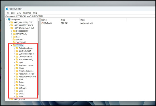Expand the ControlSet001 key
The image size is (156, 106).
14,51
